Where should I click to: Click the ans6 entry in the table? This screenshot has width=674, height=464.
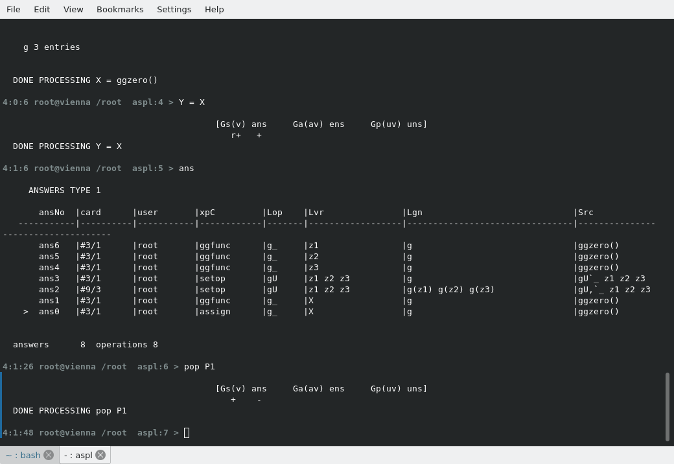[49, 246]
